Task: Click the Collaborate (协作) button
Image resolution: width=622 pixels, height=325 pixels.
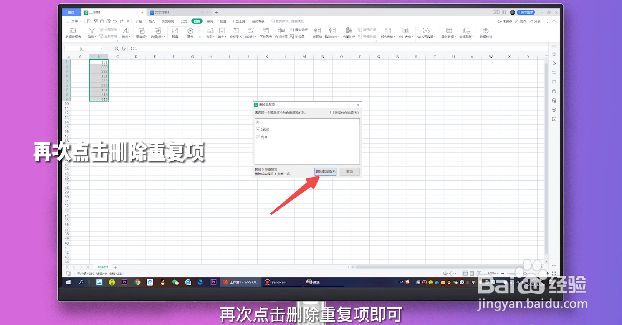Action: coord(521,21)
